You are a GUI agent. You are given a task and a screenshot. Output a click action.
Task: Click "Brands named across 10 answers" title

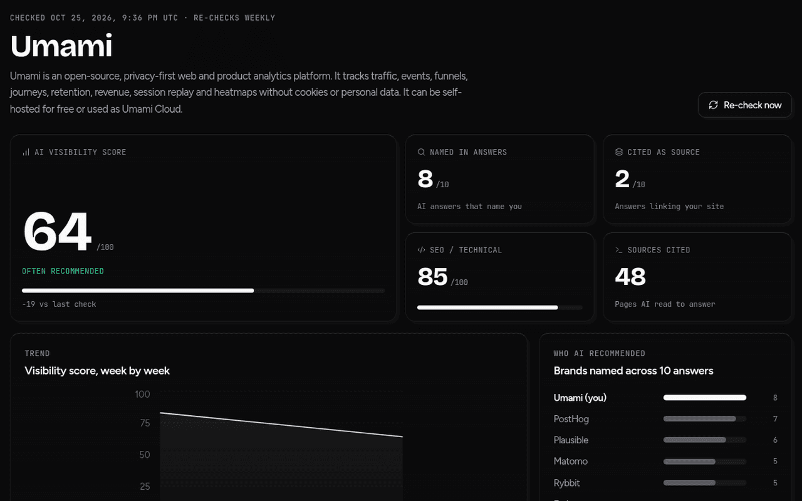pos(633,371)
